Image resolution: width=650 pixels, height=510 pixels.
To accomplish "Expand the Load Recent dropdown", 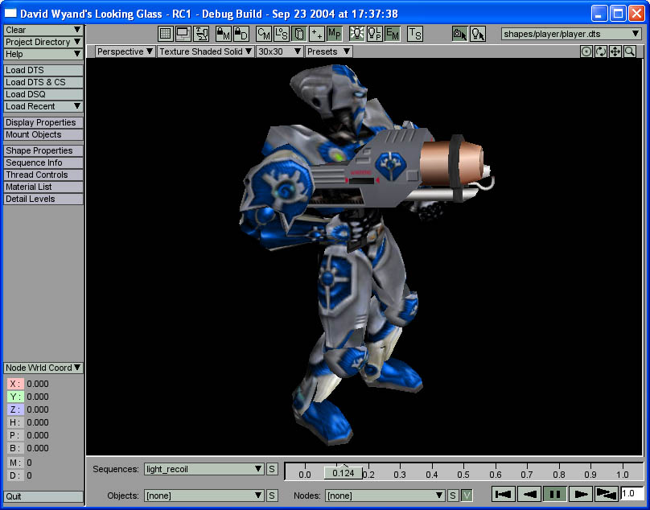I will point(43,106).
